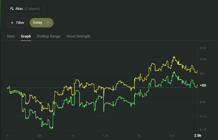Image resolution: width=218 pixels, height=140 pixels.
Task: Open the Preflop Range tab
Action: 49,36
